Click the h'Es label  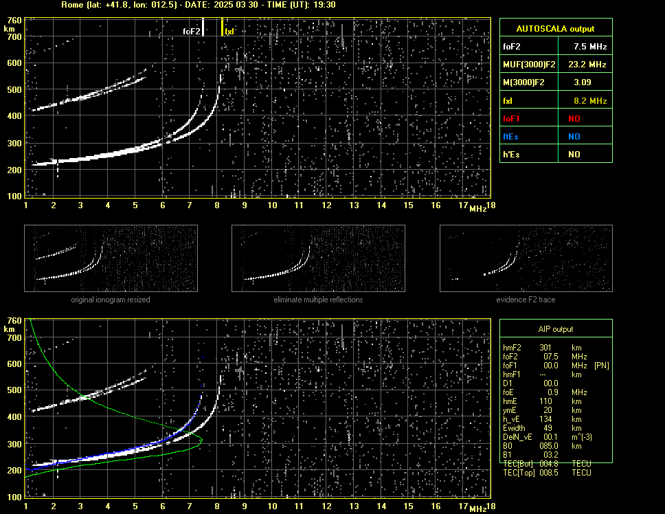tap(511, 155)
